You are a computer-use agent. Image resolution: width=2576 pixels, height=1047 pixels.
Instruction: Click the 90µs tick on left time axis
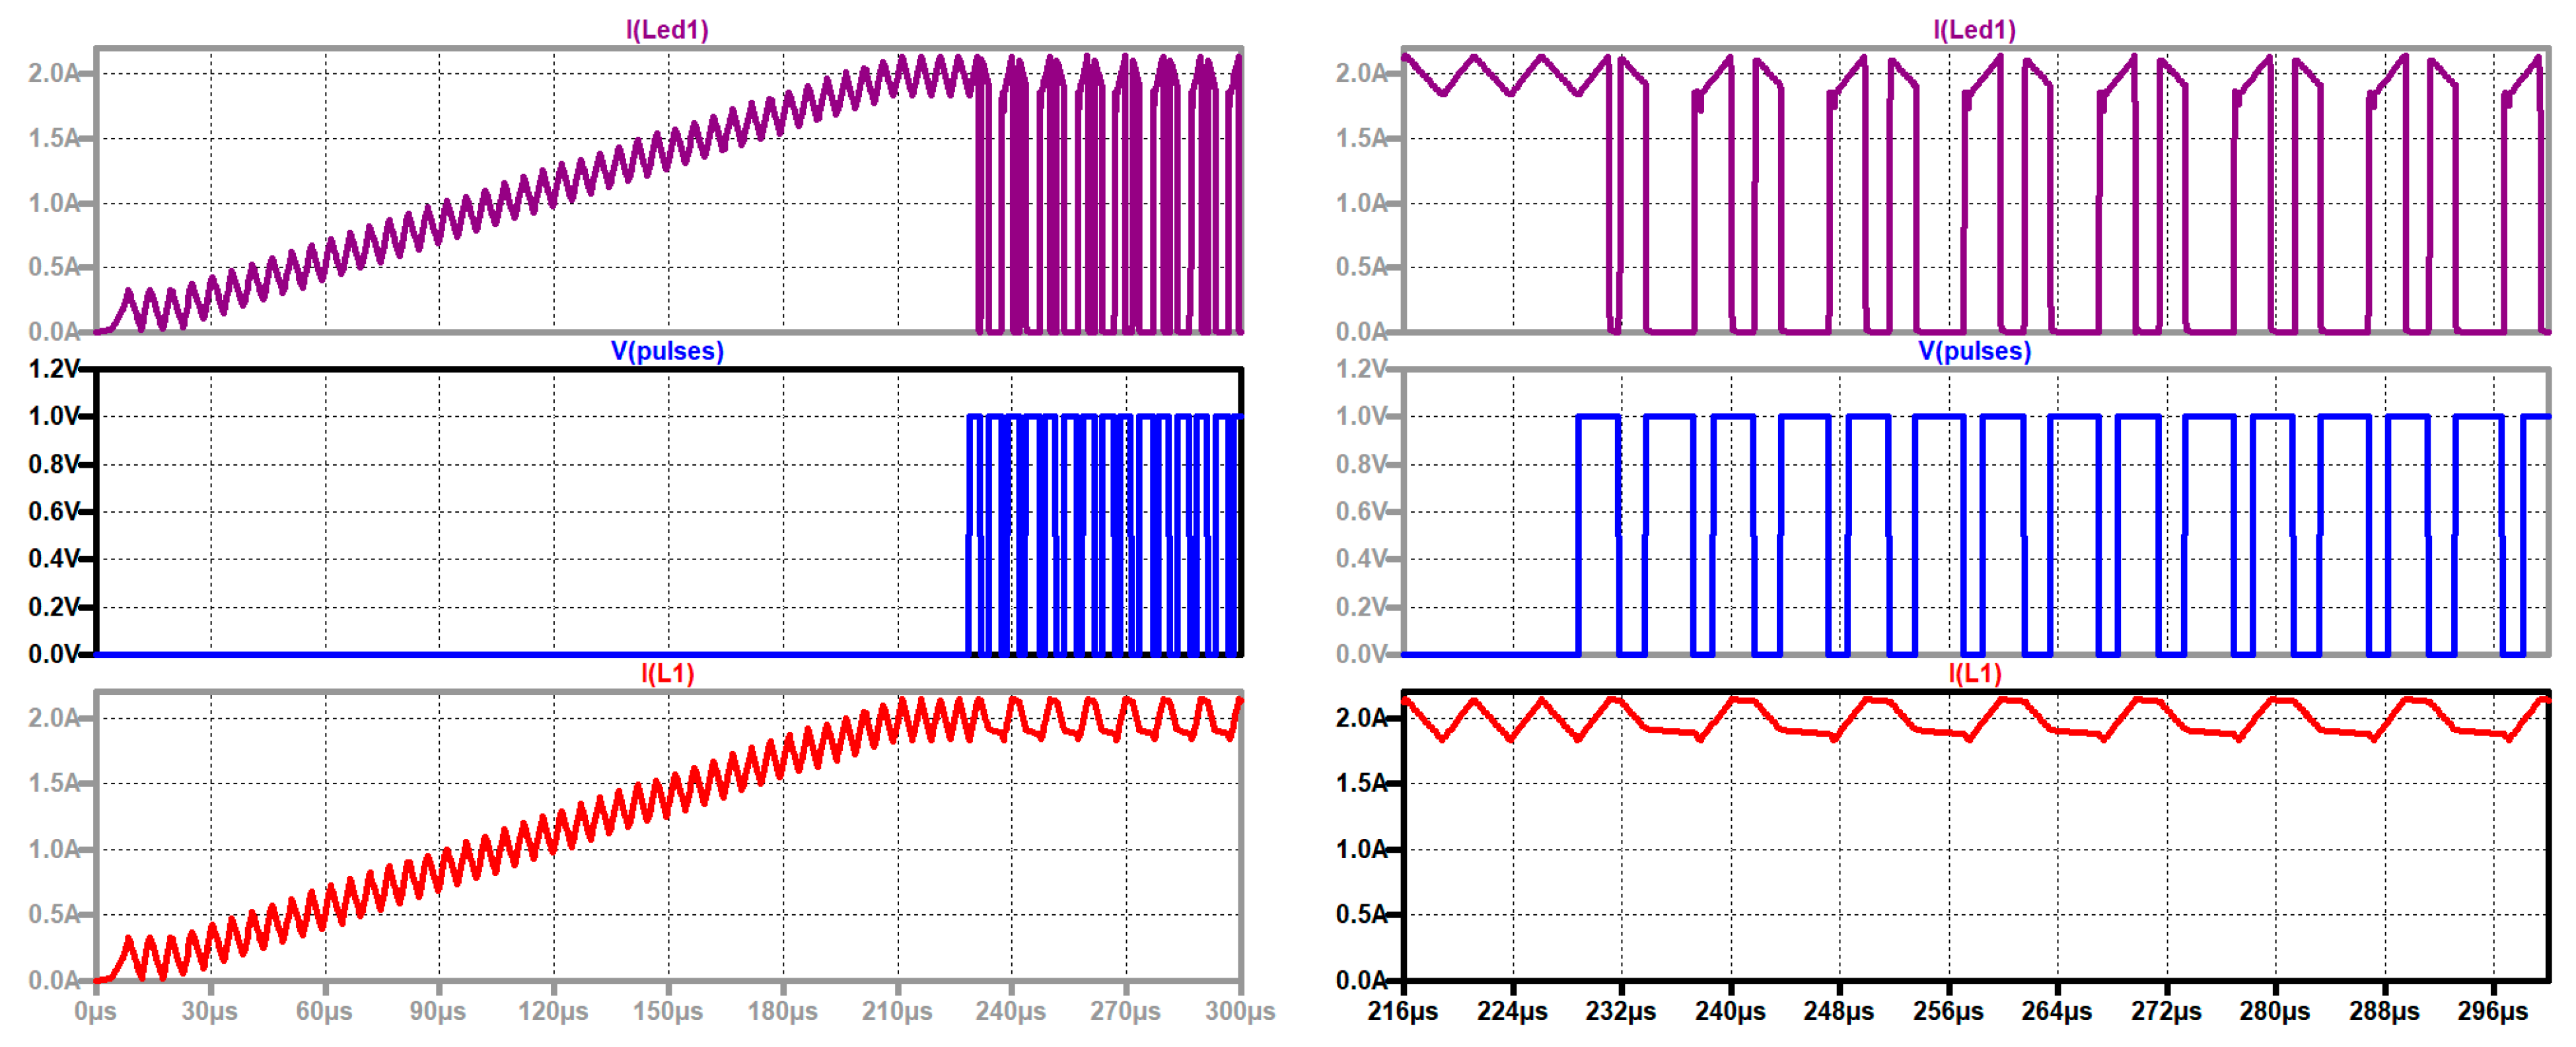pos(437,1011)
